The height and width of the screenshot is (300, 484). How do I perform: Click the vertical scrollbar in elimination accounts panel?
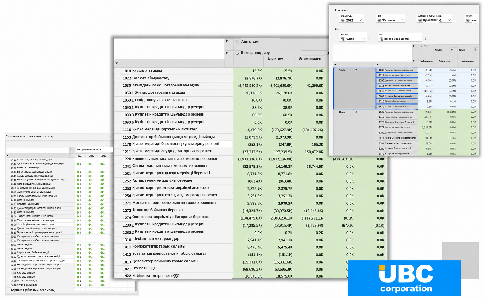[x=136, y=286]
